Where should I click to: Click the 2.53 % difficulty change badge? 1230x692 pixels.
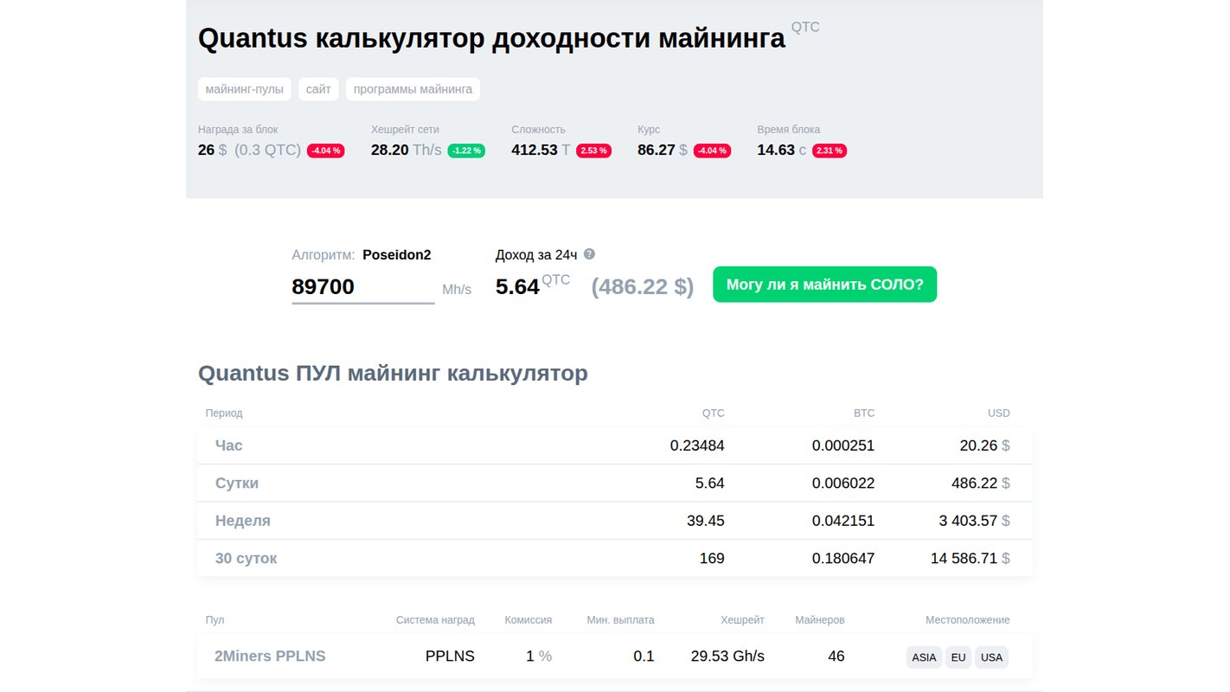coord(594,151)
